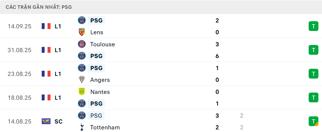322x132 pixels.
Task: Click green T badge for 14.09.25 match
Action: point(313,26)
